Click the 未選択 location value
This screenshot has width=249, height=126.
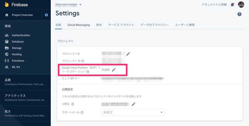click(106, 70)
